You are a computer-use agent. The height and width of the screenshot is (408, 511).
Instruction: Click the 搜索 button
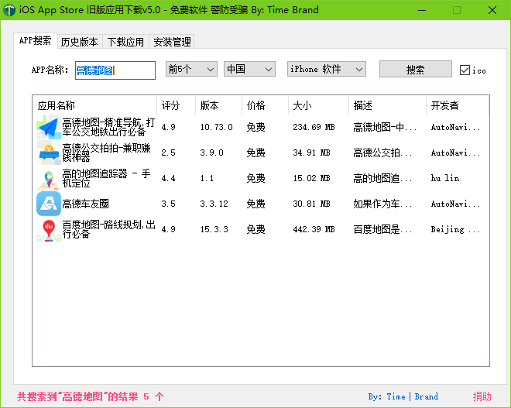coord(416,69)
